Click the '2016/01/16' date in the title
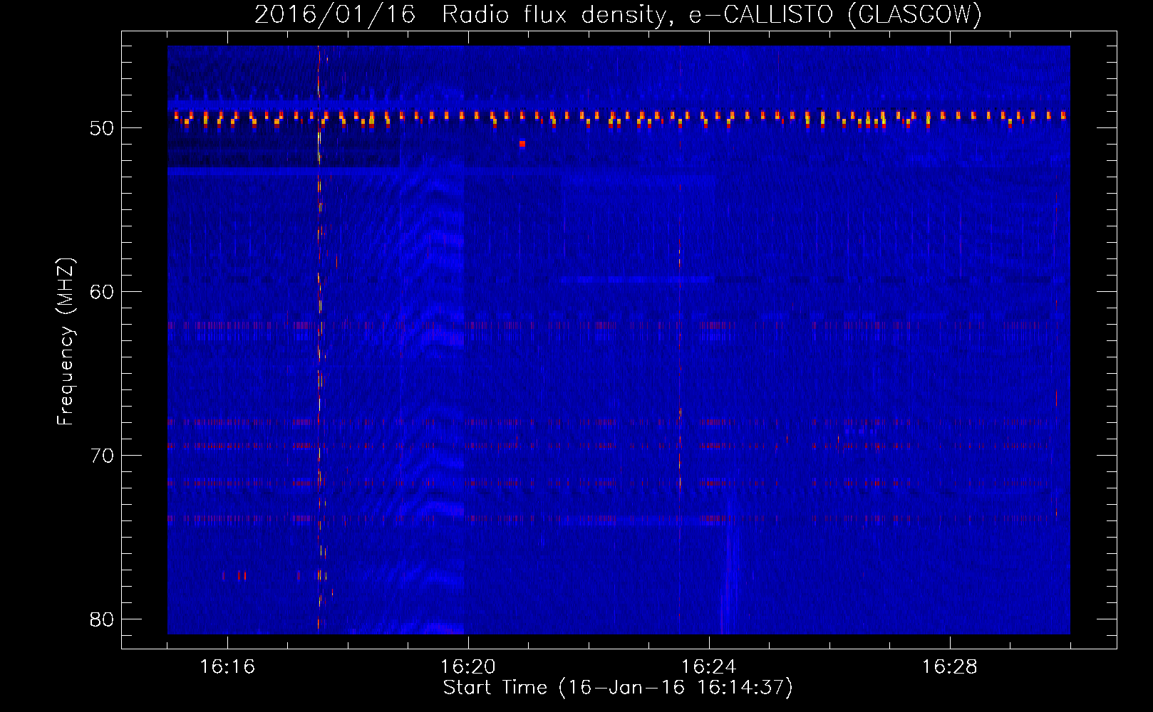The width and height of the screenshot is (1153, 712). 335,14
